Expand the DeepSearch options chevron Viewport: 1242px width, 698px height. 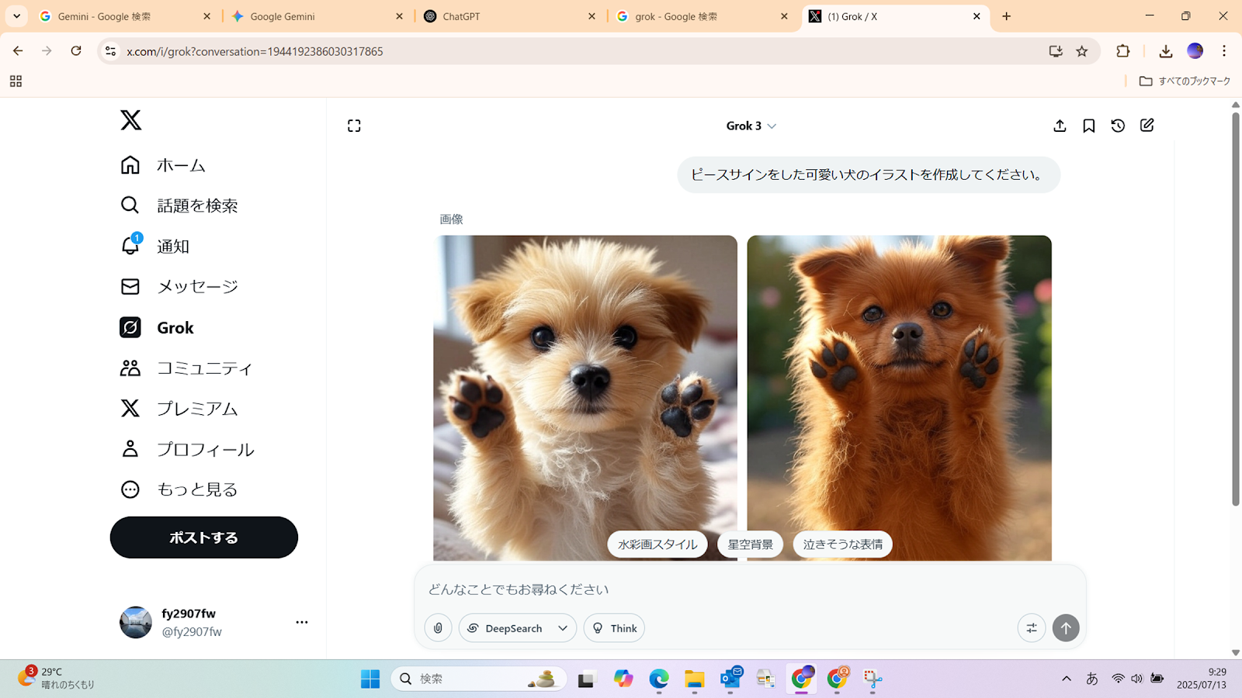coord(563,628)
